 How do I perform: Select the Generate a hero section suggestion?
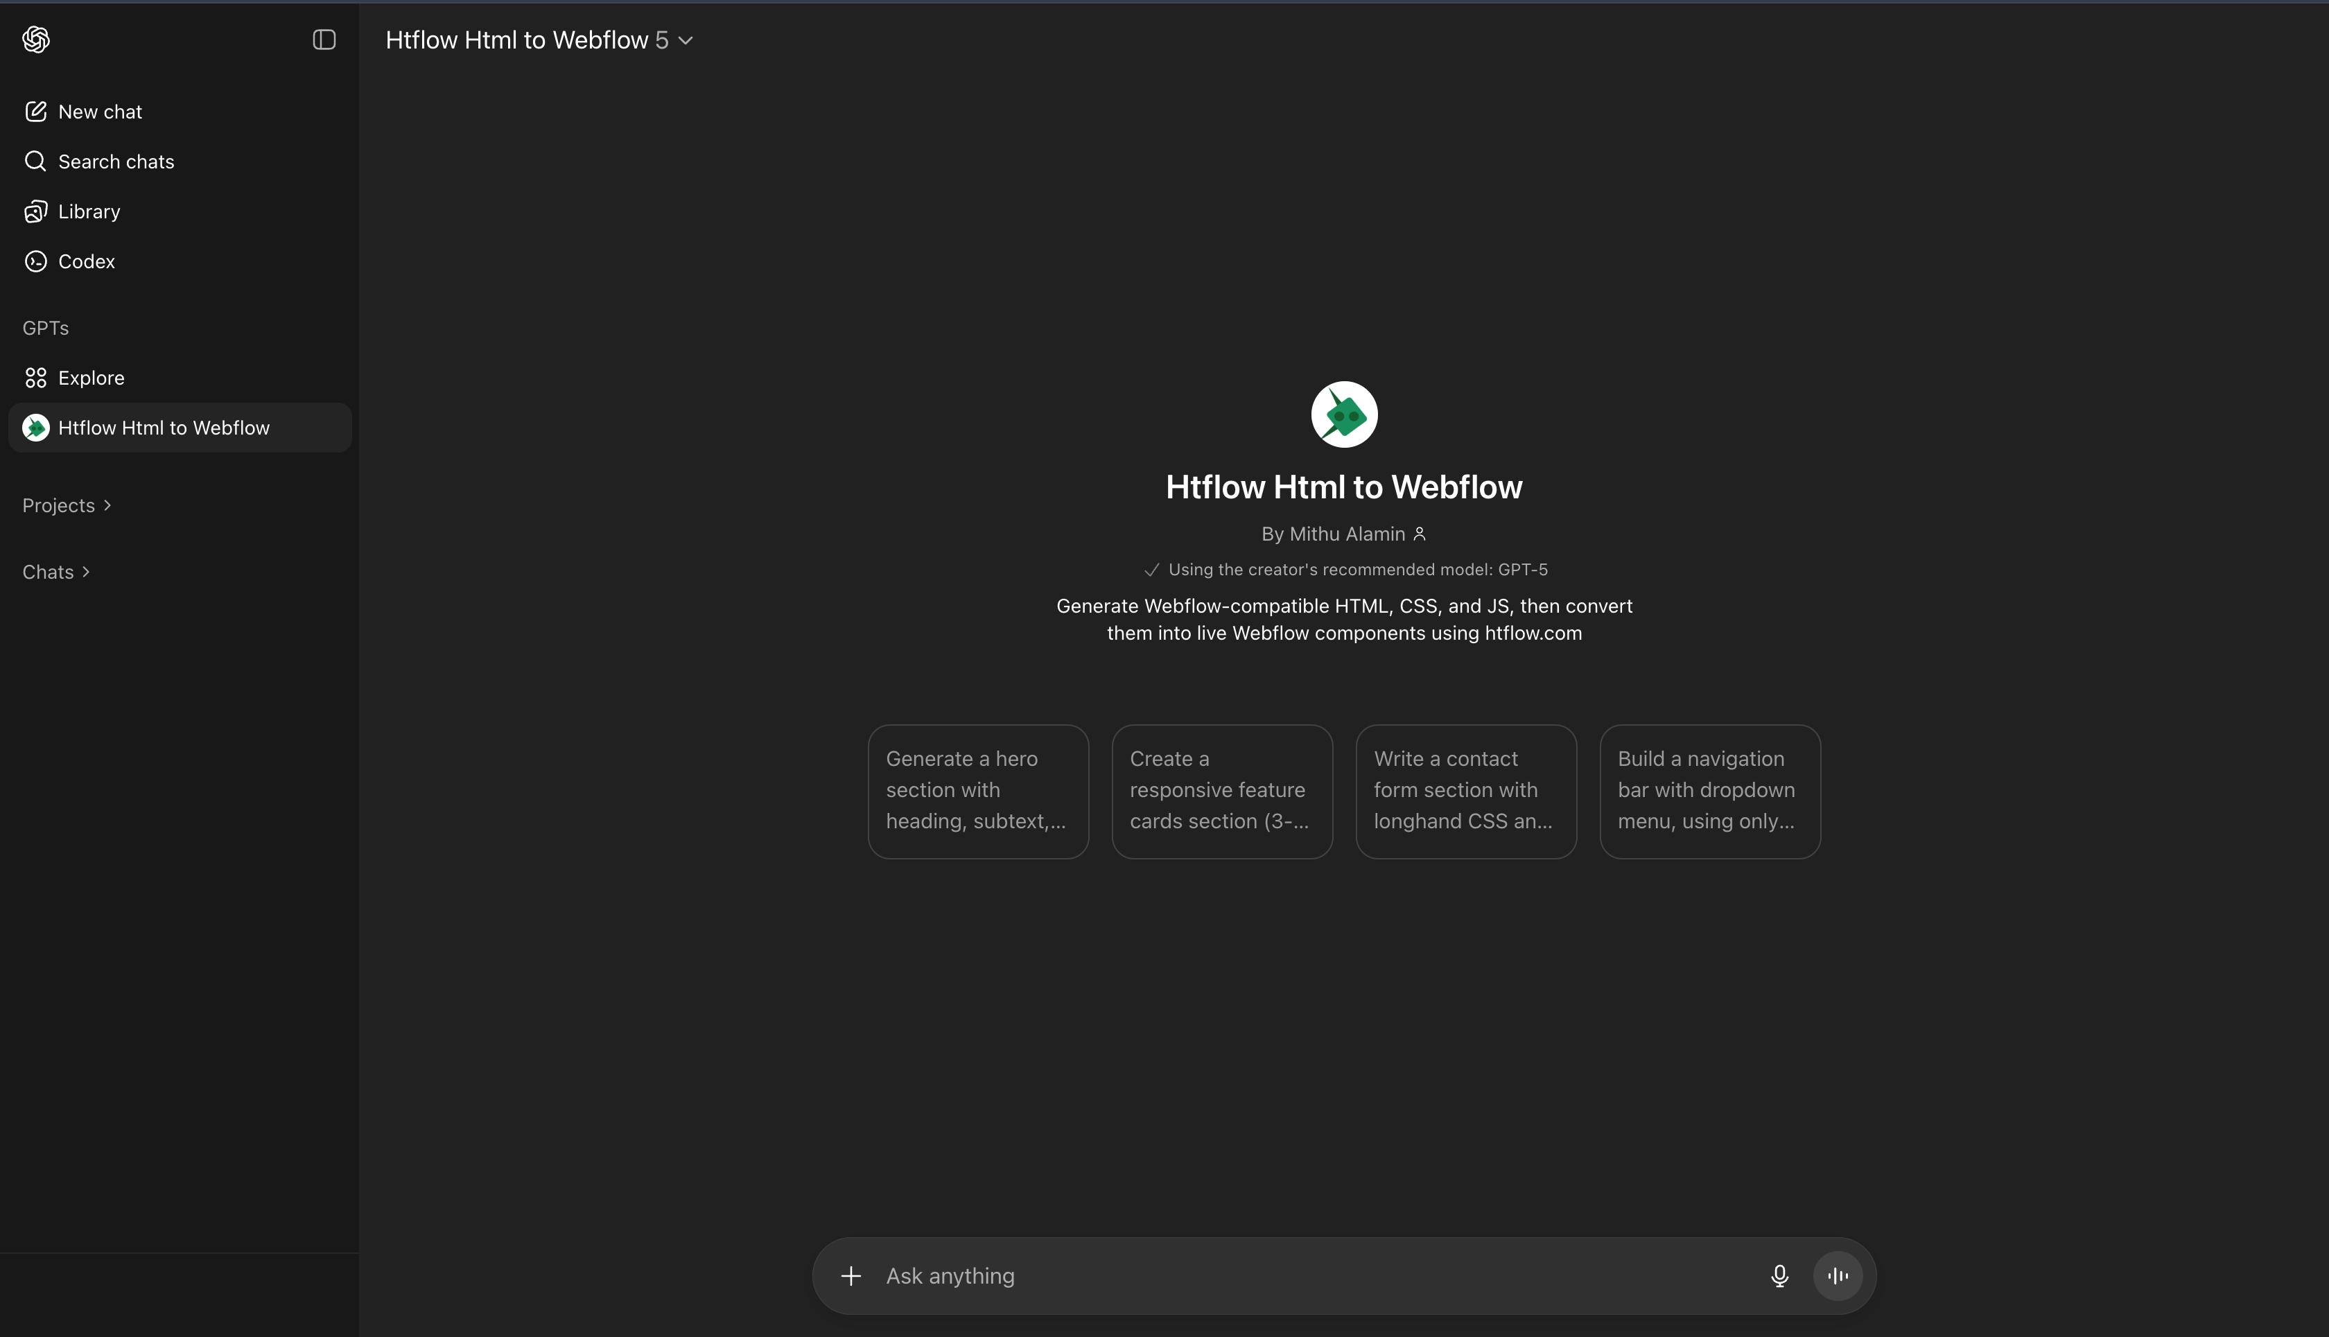click(977, 791)
